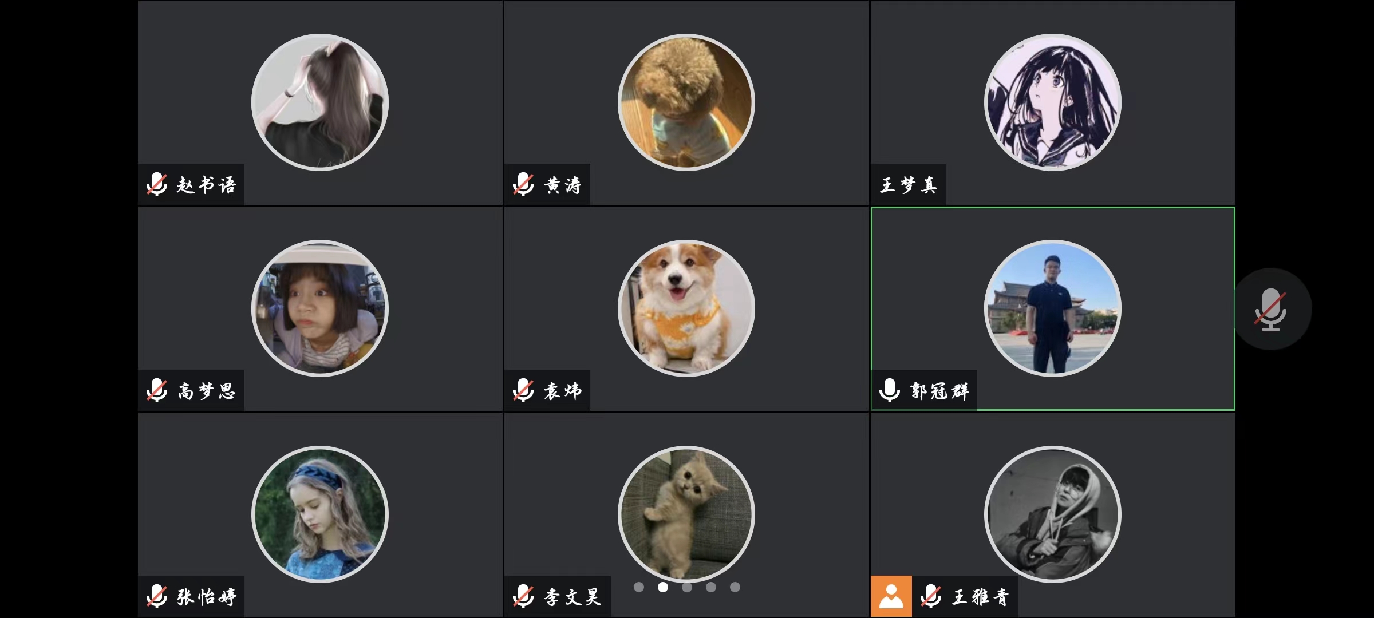1374x618 pixels.
Task: Select the corgi avatar of 袁炜
Action: (x=686, y=308)
